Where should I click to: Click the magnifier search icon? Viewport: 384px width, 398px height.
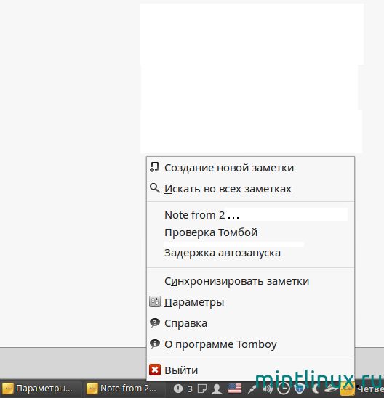click(154, 188)
